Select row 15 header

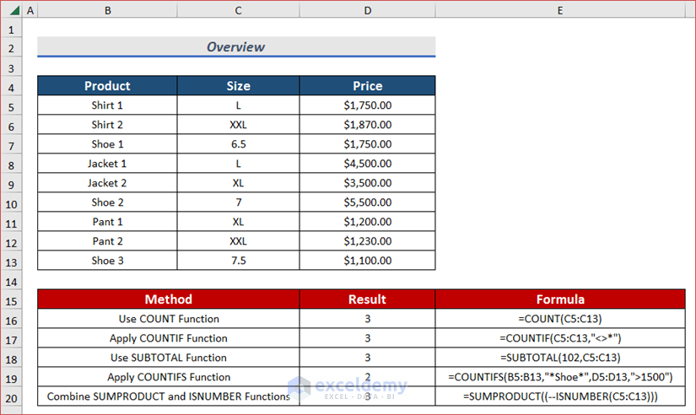[x=11, y=301]
